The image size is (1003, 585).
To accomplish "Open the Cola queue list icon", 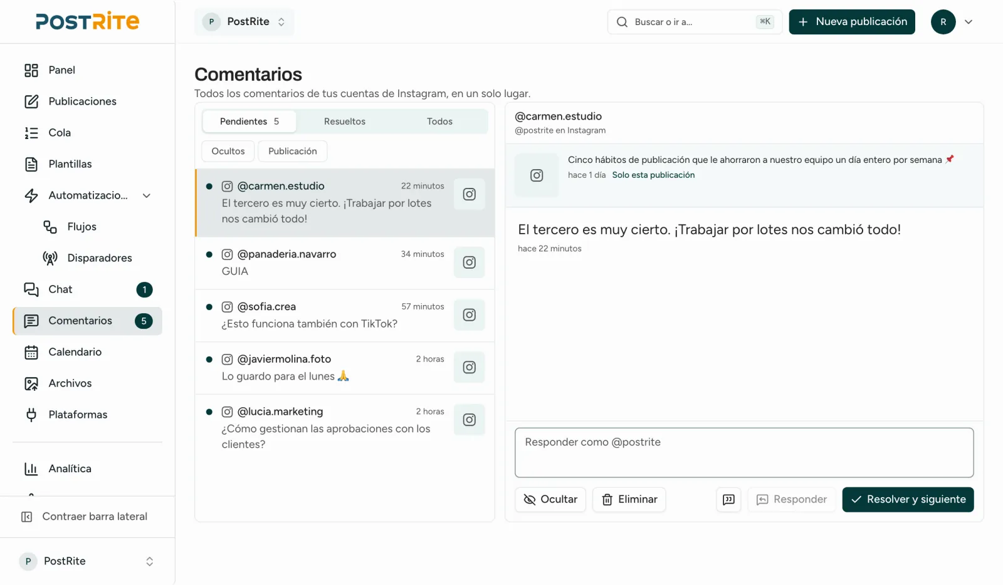I will point(31,133).
